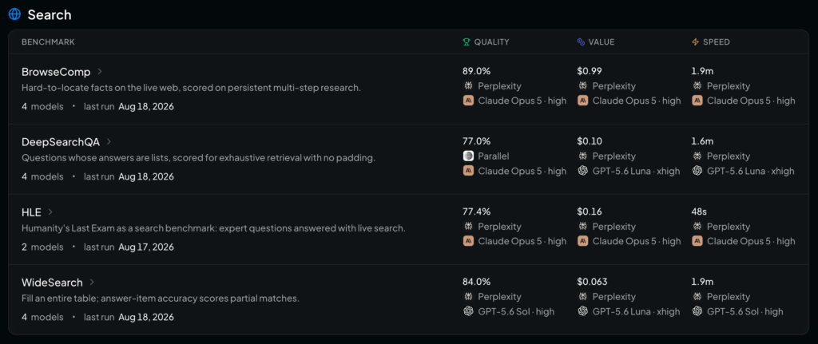Viewport: 818px width, 344px height.
Task: Select the 89.0% BrowseComp quality score
Action: click(476, 71)
